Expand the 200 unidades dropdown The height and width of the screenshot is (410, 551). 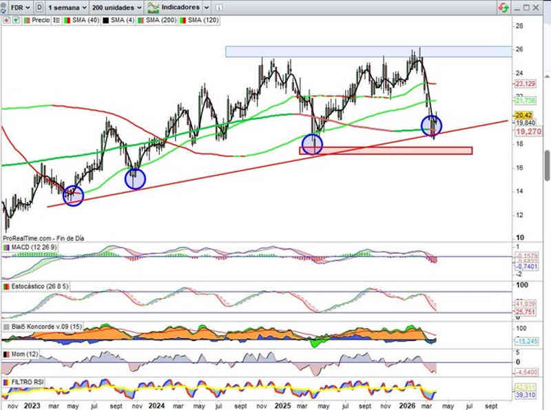point(117,8)
